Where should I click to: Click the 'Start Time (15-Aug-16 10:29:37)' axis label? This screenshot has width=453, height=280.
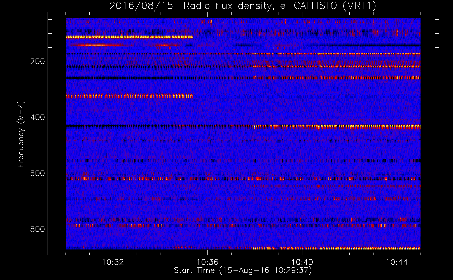pyautogui.click(x=243, y=270)
